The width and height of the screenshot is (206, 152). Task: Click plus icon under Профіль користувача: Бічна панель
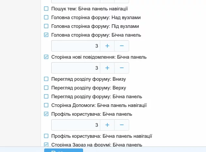[x=107, y=125]
